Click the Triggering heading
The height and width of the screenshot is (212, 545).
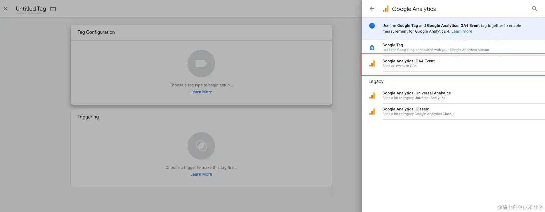coord(88,117)
